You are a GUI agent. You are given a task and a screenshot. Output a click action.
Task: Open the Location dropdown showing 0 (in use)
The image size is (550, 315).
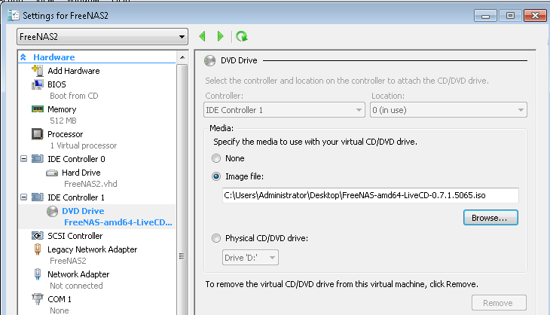[448, 110]
